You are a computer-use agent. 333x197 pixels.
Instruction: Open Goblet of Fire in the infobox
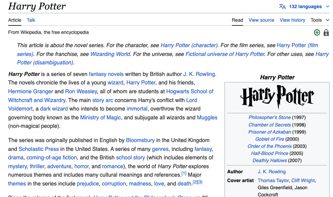coord(270,139)
